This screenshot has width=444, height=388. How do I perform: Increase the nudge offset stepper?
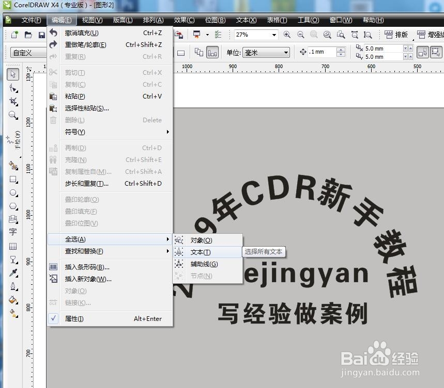(x=341, y=50)
